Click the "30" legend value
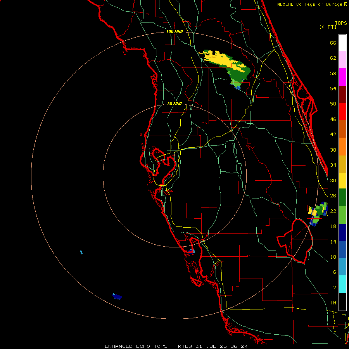349x349 pixels. (x=333, y=180)
